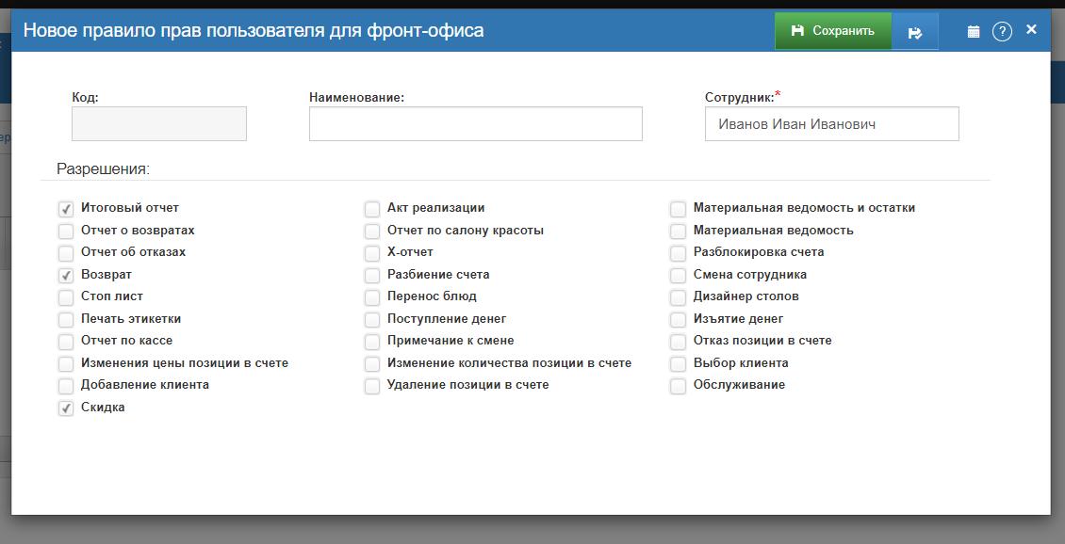The height and width of the screenshot is (544, 1065).
Task: Check the Выбор клиента checkbox
Action: pyautogui.click(x=678, y=363)
